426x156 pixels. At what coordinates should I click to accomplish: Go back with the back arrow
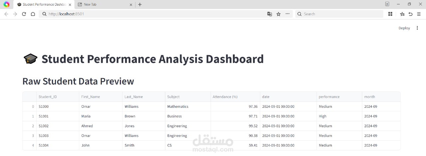coord(6,14)
